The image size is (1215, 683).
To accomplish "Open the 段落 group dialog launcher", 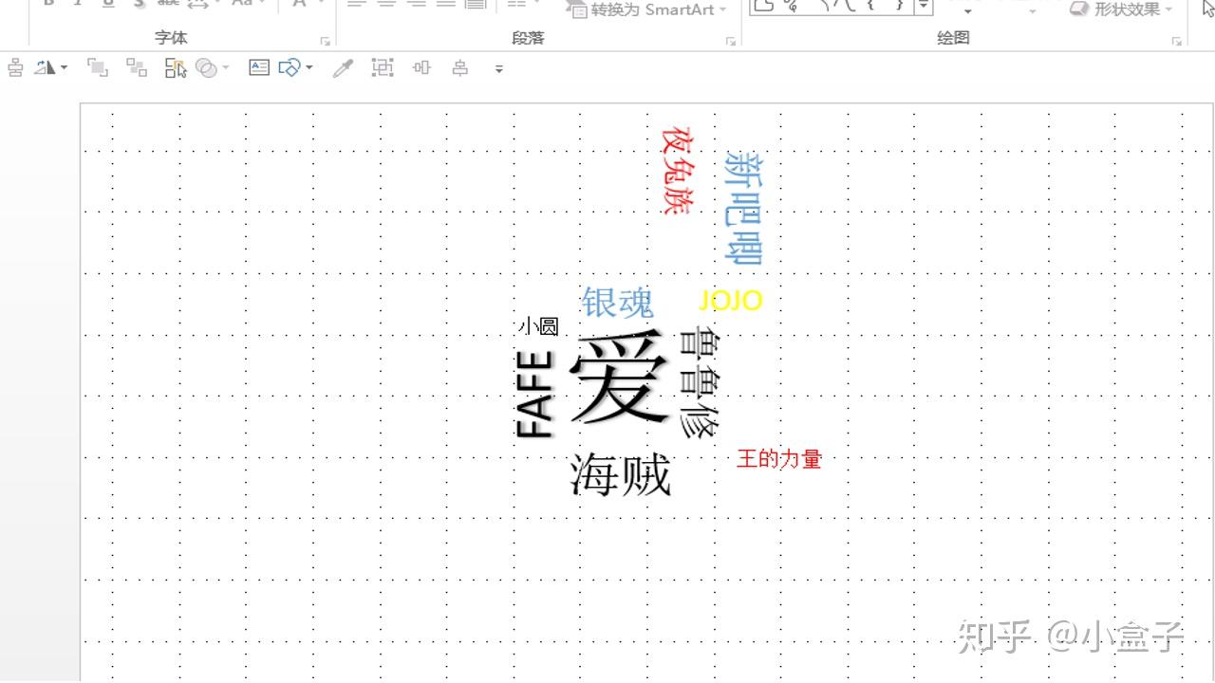I will (x=731, y=41).
